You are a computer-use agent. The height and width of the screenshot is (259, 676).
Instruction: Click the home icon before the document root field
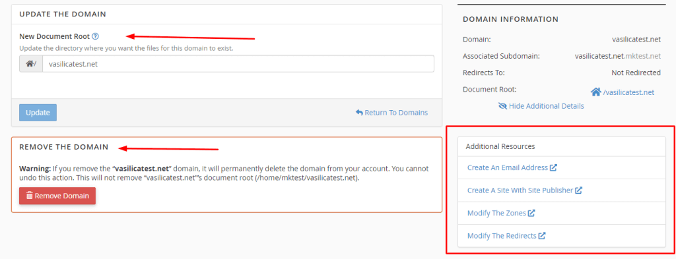[30, 64]
